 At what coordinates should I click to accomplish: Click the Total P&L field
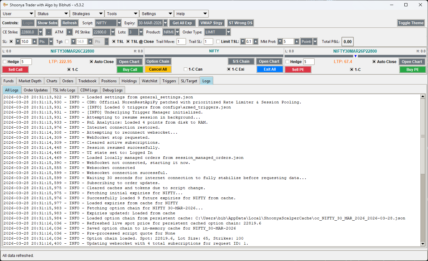(347, 41)
